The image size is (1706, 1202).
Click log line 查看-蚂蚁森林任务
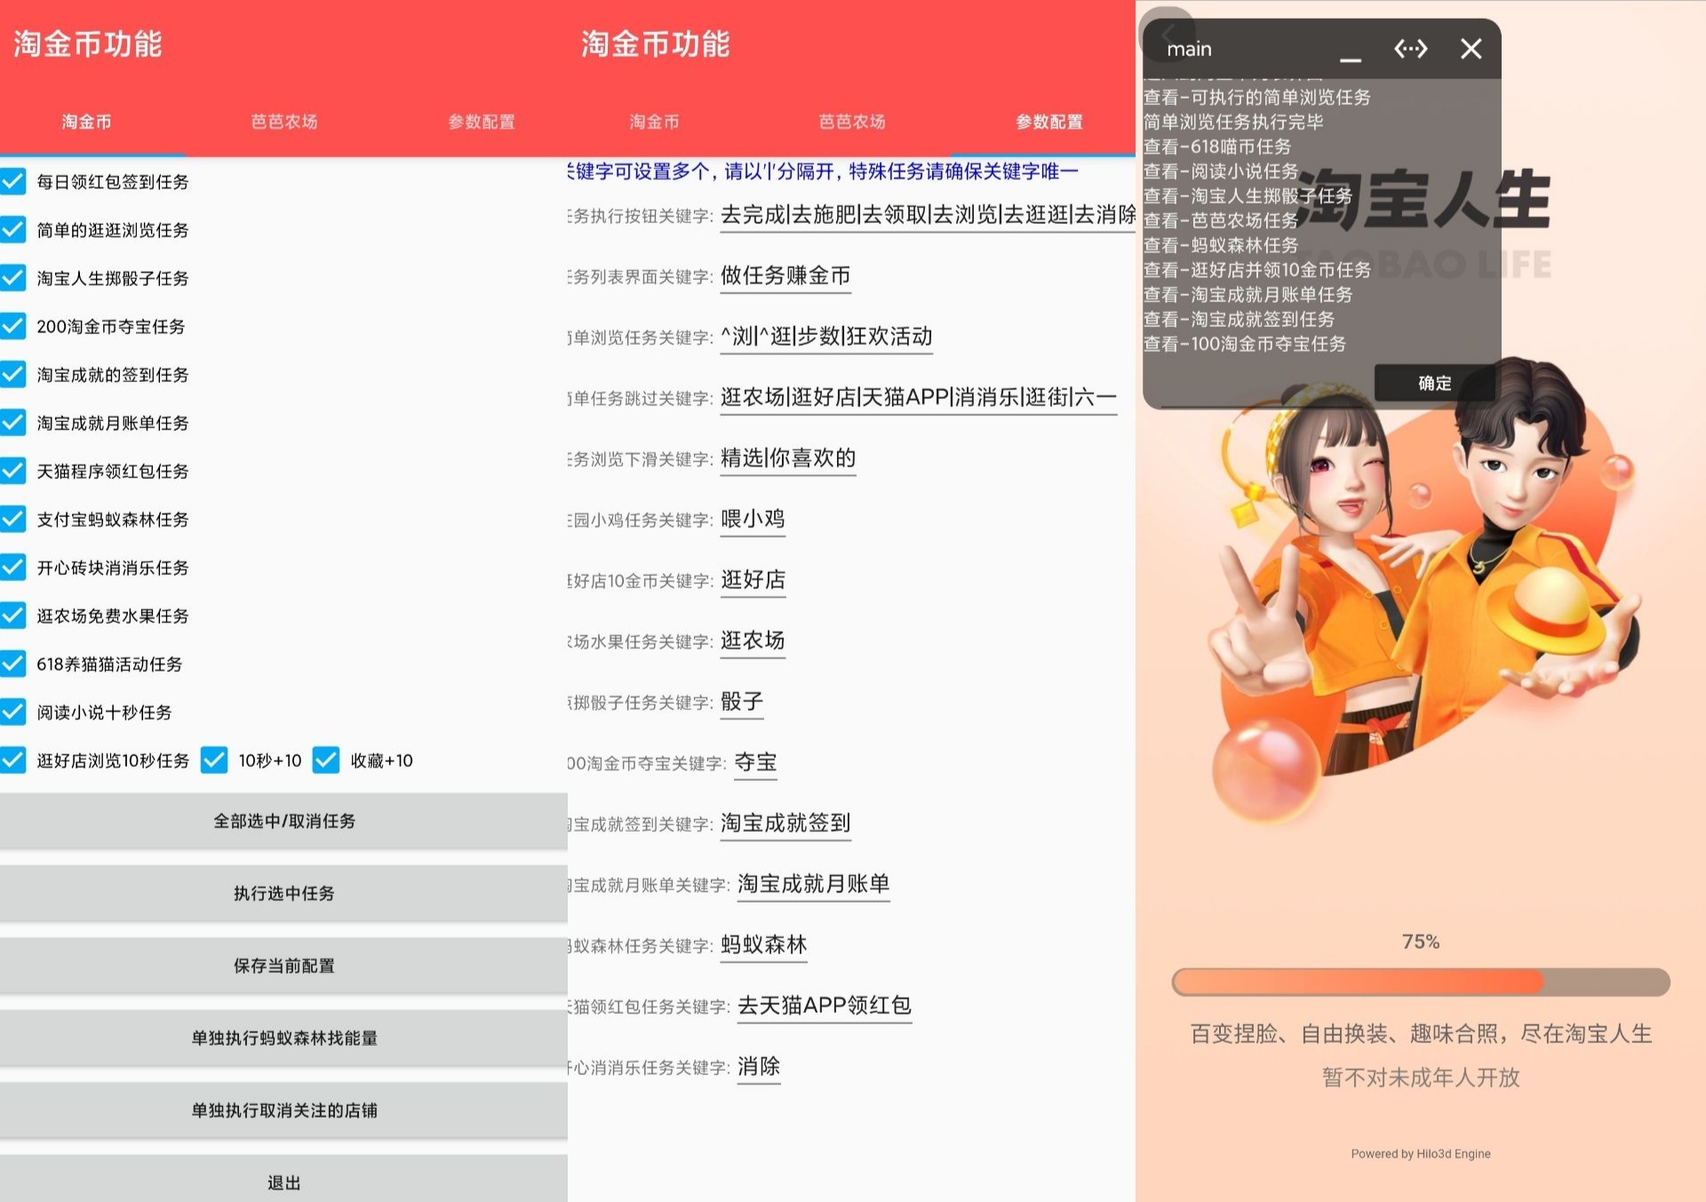[x=1220, y=244]
